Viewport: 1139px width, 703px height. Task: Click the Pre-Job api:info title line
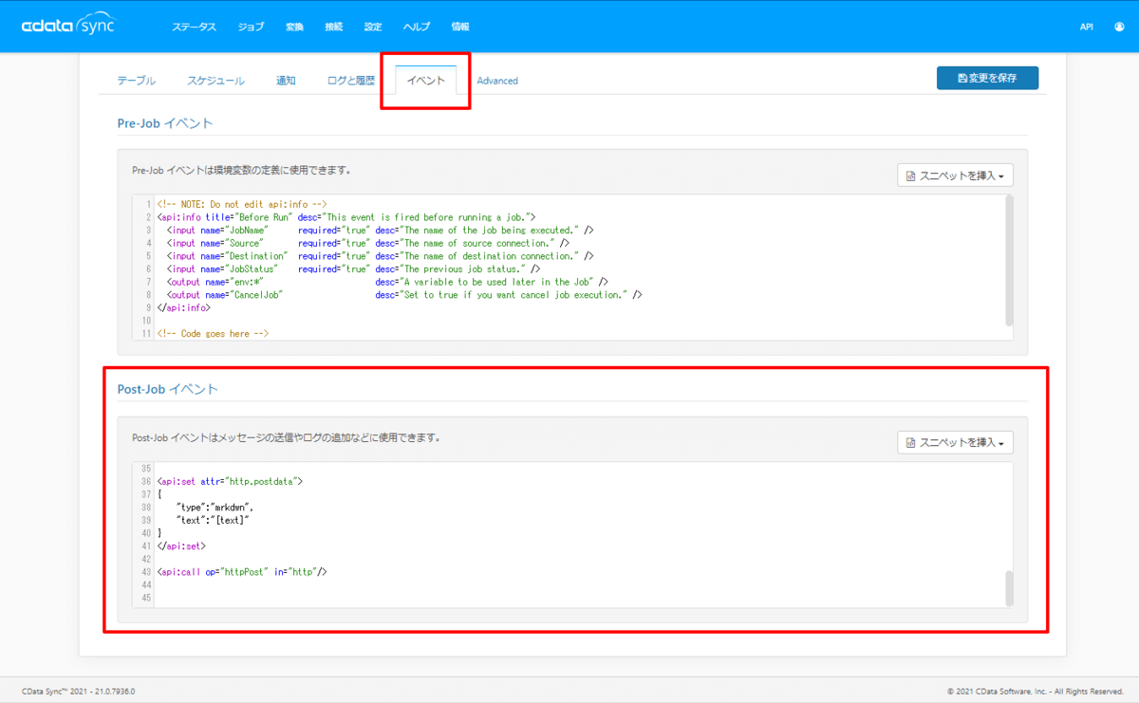point(347,217)
